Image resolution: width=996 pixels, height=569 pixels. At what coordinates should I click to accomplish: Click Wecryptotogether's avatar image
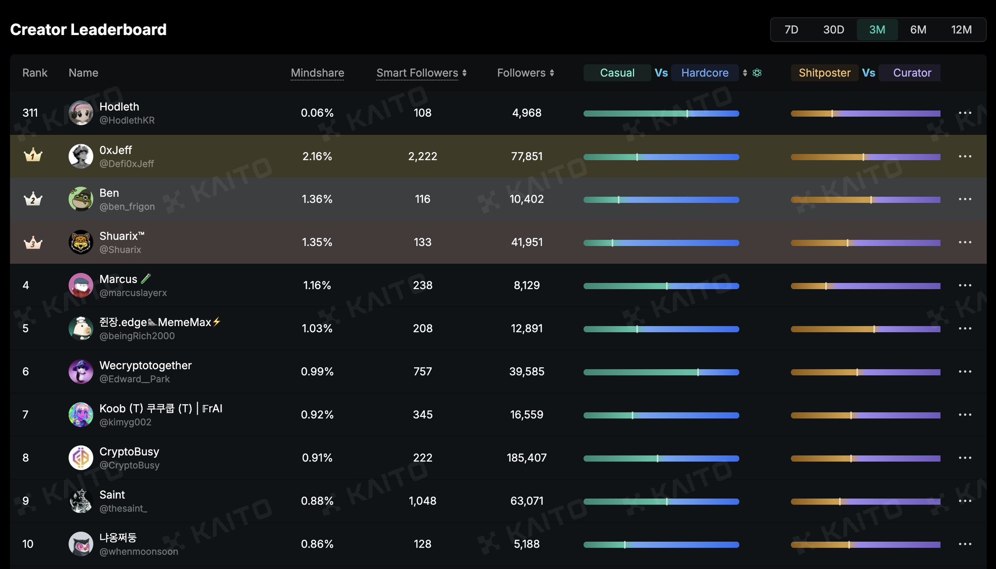pyautogui.click(x=81, y=372)
